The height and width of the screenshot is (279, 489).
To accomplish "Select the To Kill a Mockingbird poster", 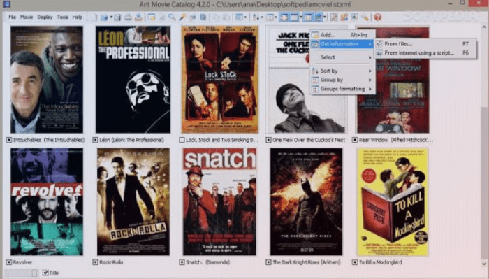I will click(x=393, y=202).
